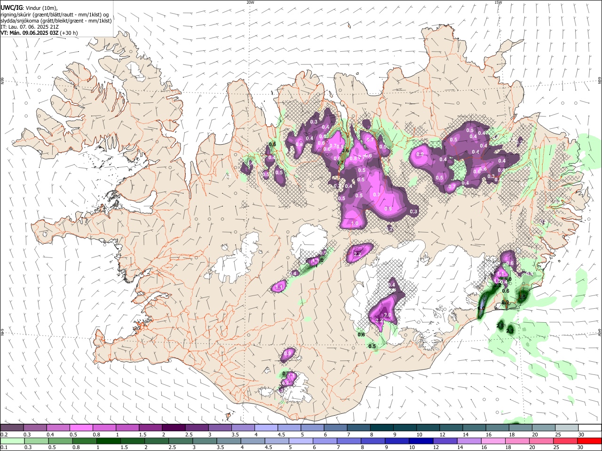Pick the darkest green 1 swatch, lower legend row

(109, 441)
